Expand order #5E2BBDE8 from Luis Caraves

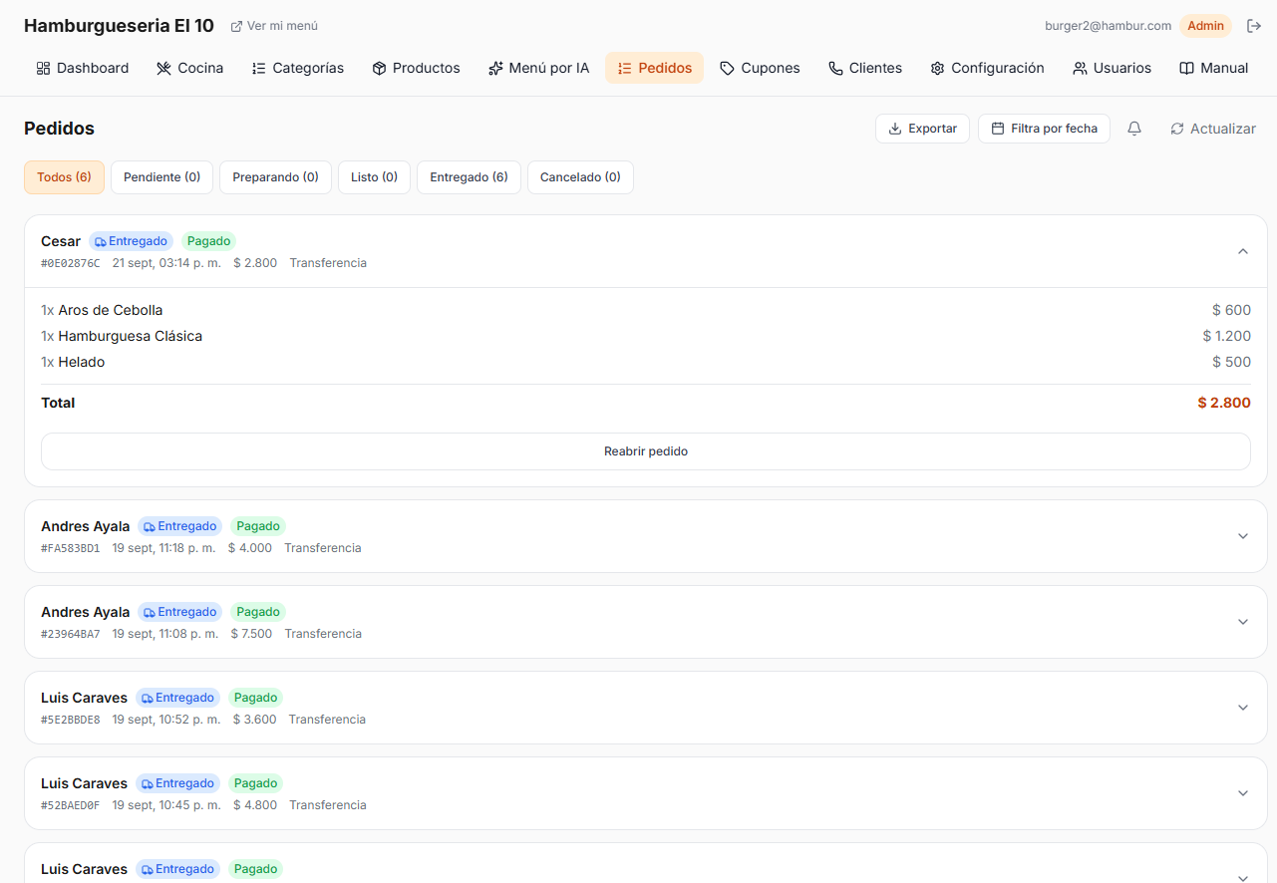coord(1243,708)
